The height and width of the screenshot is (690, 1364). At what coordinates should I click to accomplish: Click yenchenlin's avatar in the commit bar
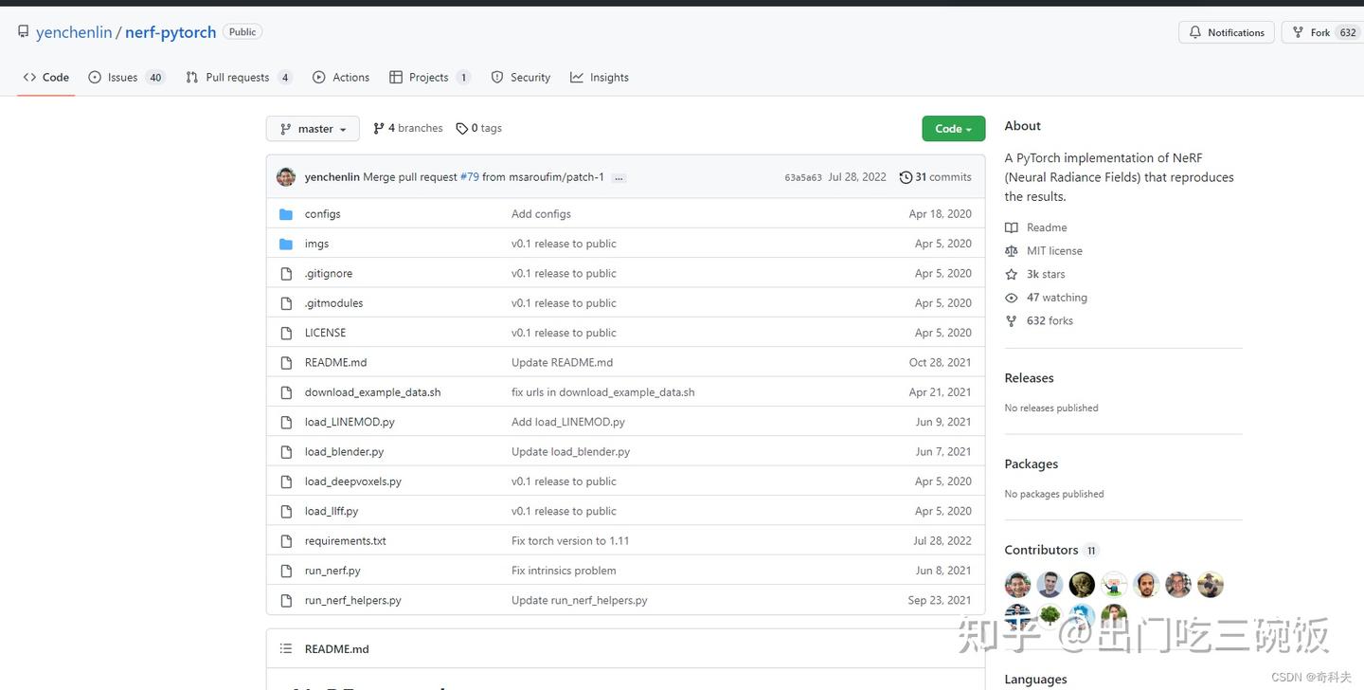[x=286, y=177]
